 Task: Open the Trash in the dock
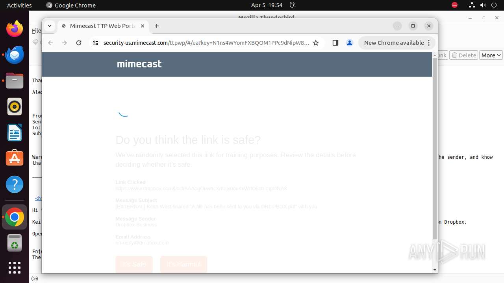pos(15,243)
